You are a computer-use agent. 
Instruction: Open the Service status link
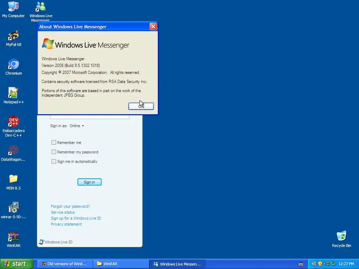point(63,212)
